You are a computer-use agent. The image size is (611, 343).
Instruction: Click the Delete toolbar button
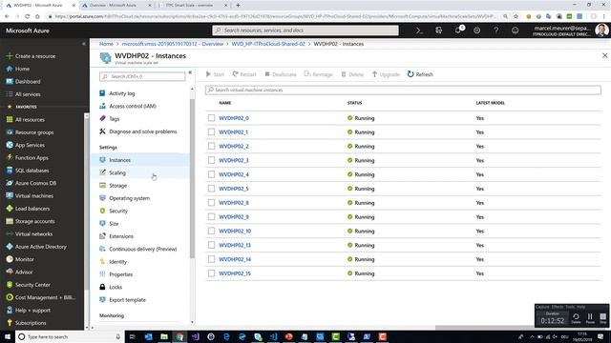[x=352, y=74]
